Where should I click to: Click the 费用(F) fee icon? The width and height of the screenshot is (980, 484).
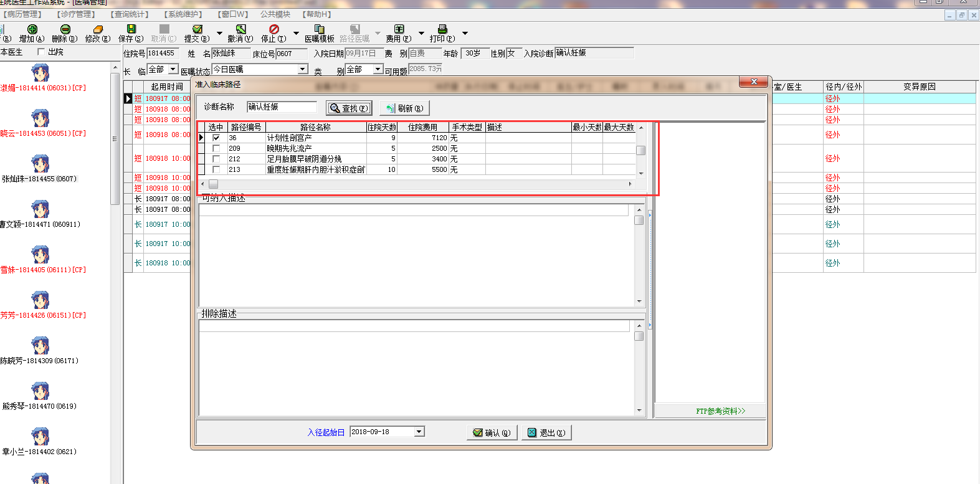[x=399, y=29]
